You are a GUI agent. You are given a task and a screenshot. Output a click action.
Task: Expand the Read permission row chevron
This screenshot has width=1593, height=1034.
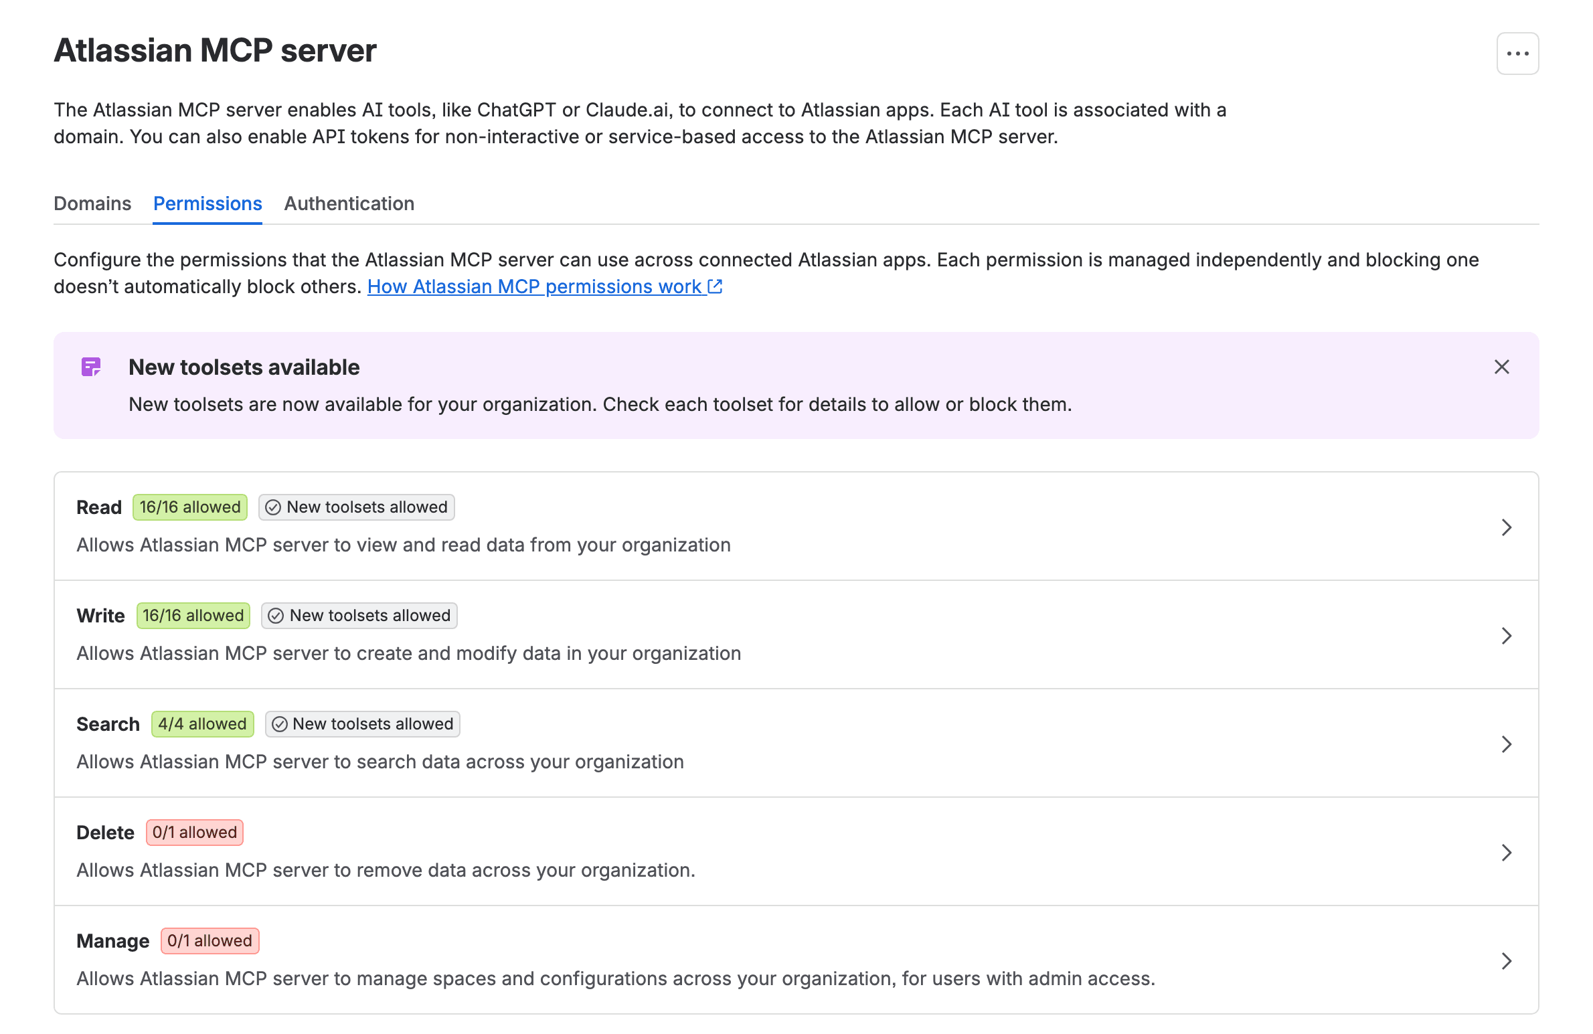(x=1506, y=527)
